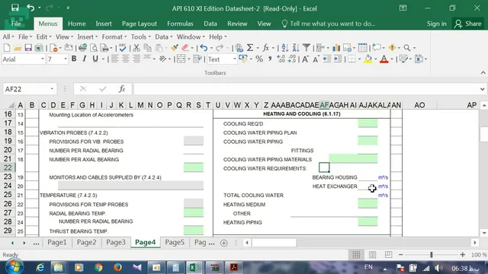Click the Increase font size icon
Screen dimensions: 488x274
point(305,59)
